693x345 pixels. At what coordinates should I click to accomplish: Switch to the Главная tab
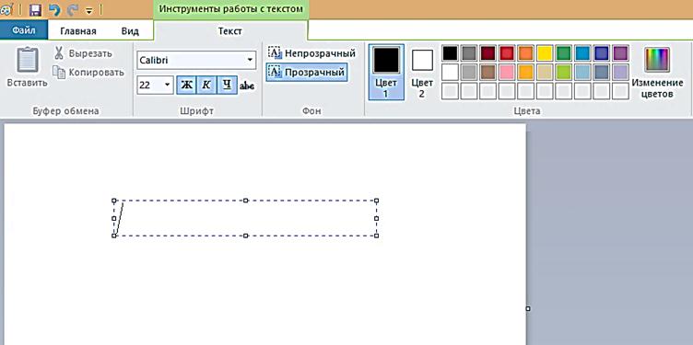(x=78, y=31)
